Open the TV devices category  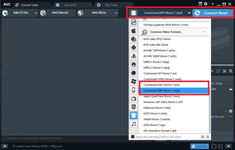click(x=134, y=99)
